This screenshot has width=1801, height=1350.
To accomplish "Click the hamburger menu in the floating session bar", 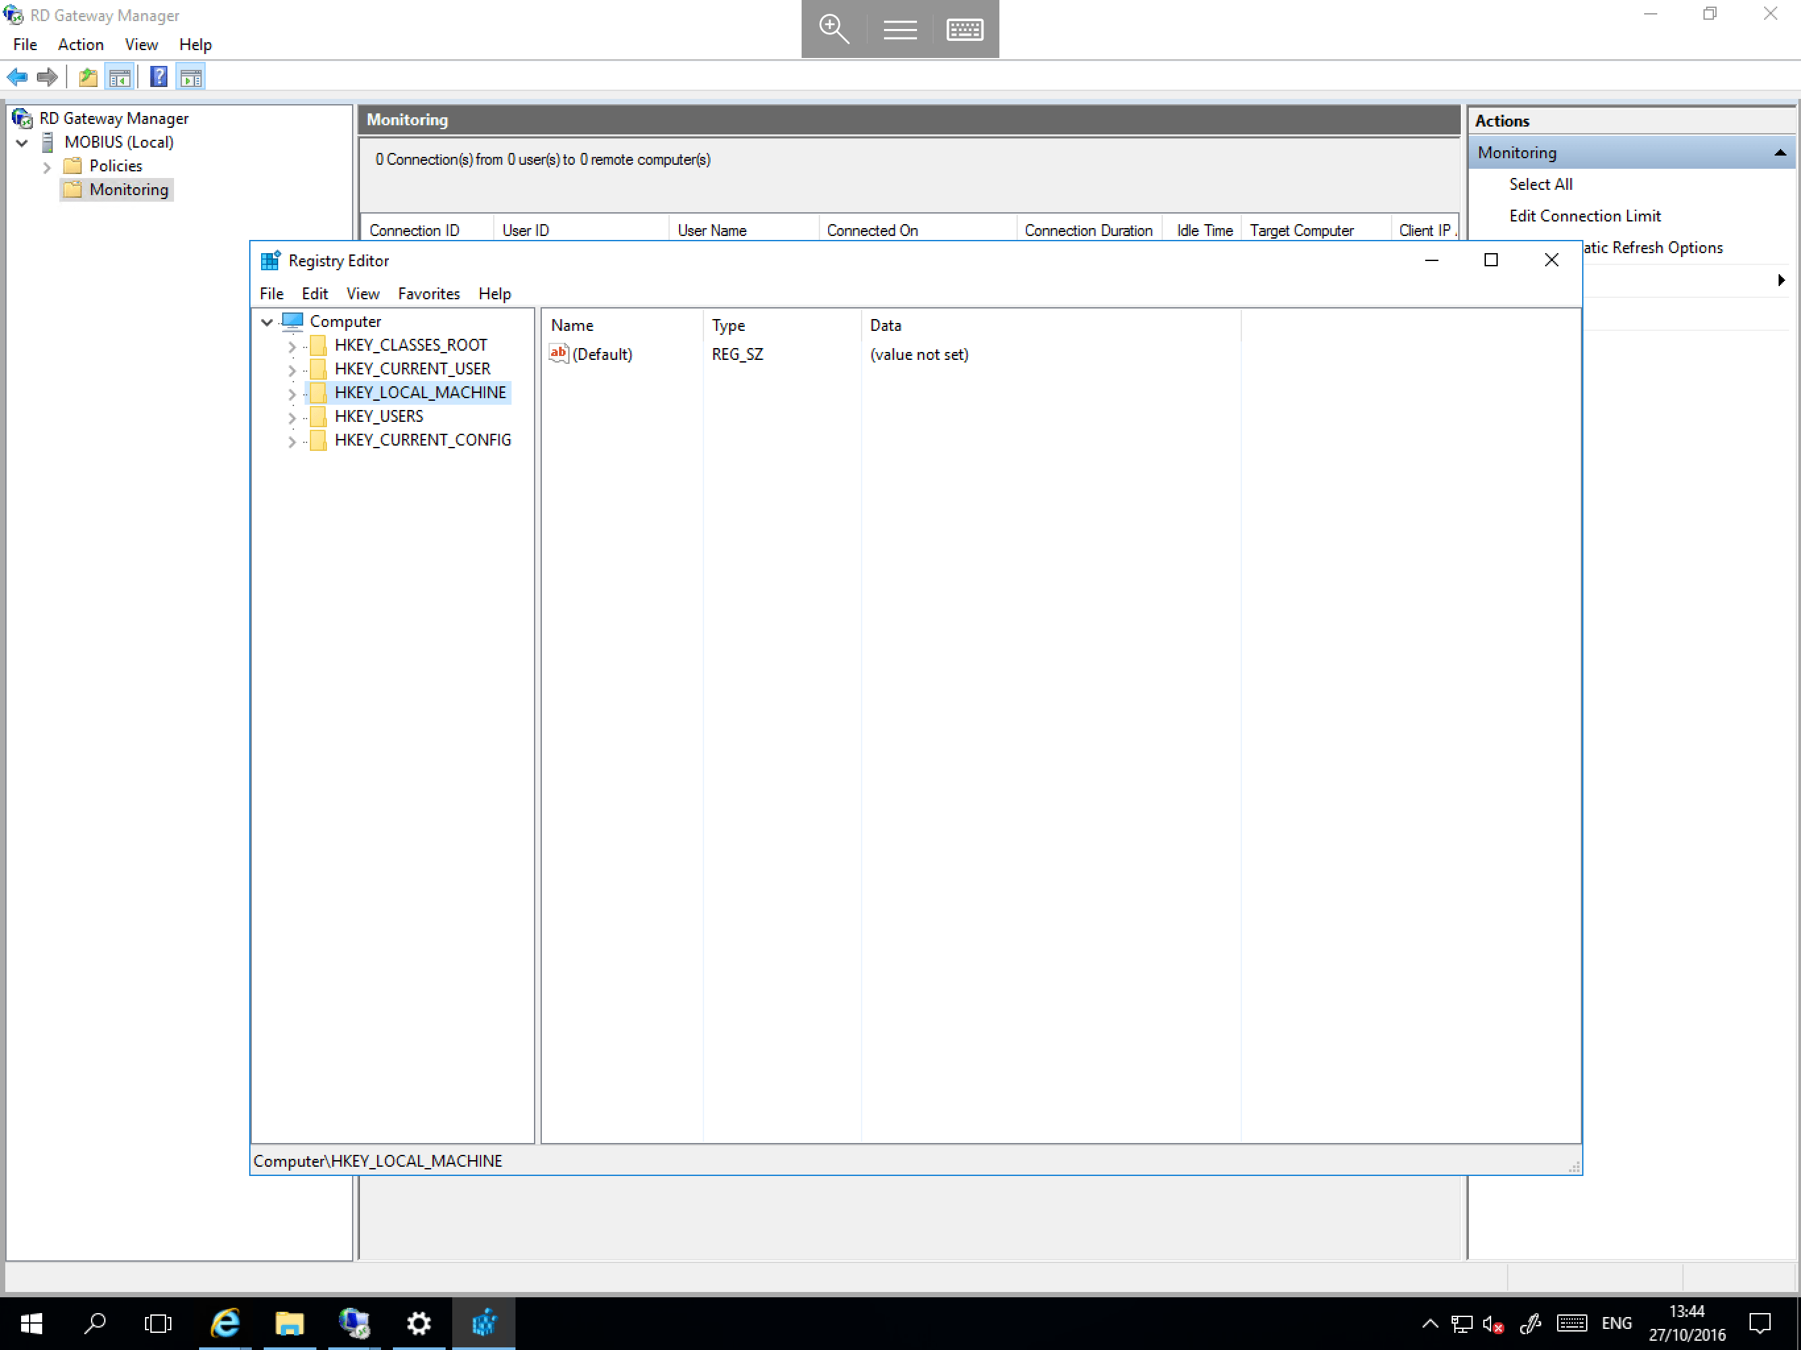I will click(x=900, y=28).
